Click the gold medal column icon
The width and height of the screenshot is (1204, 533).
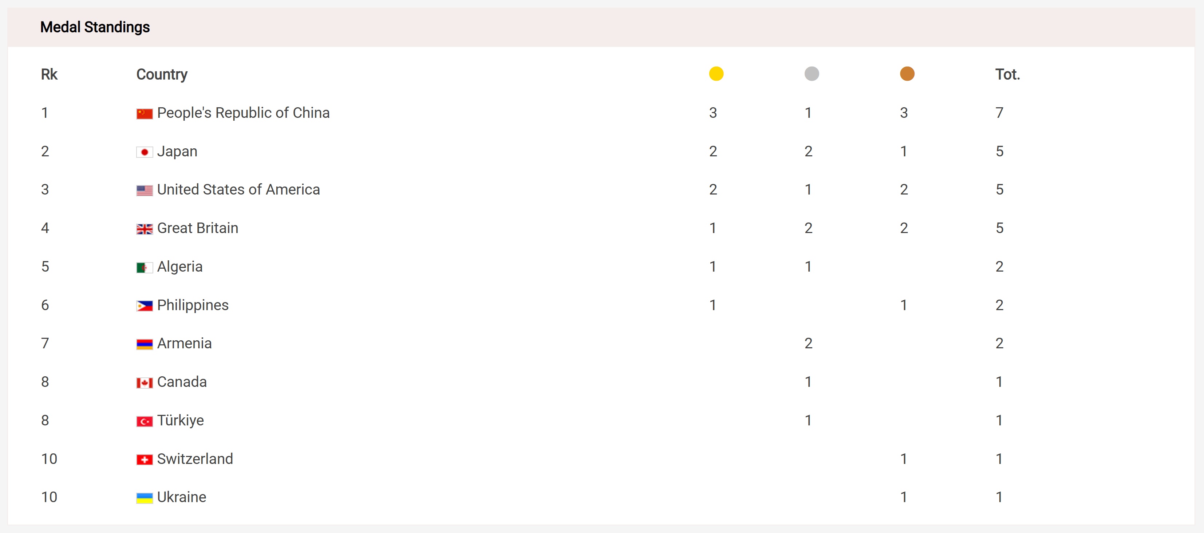coord(716,74)
